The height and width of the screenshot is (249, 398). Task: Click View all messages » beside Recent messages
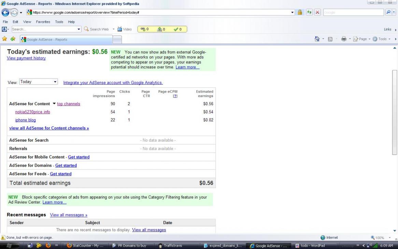[69, 215]
